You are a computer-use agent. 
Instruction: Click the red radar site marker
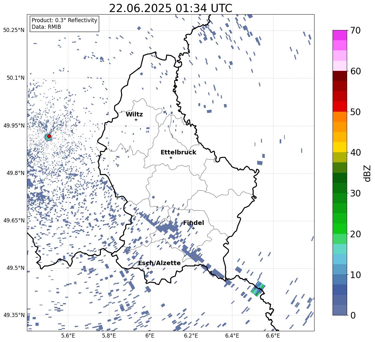coord(49,136)
